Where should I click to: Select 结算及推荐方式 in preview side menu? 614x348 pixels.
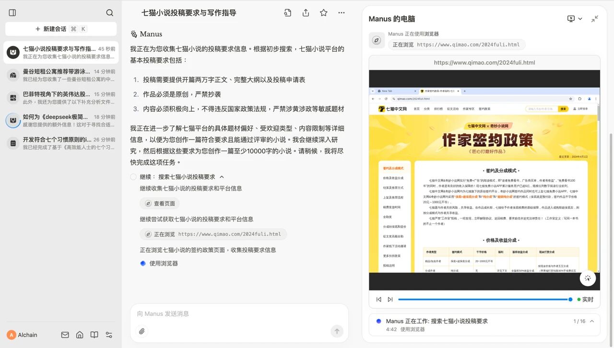pyautogui.click(x=394, y=187)
